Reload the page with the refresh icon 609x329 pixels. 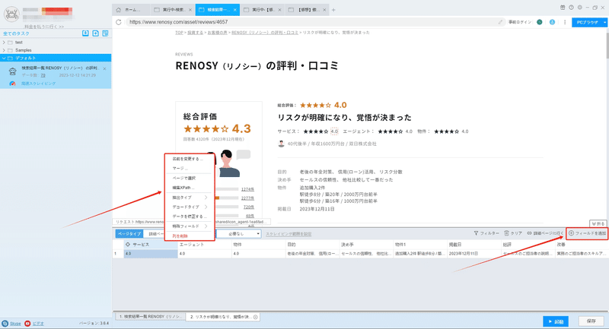coord(119,22)
